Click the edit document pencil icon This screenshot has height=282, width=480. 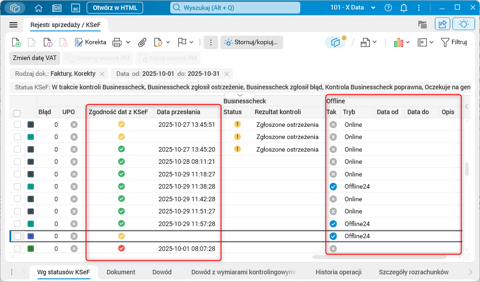(32, 42)
